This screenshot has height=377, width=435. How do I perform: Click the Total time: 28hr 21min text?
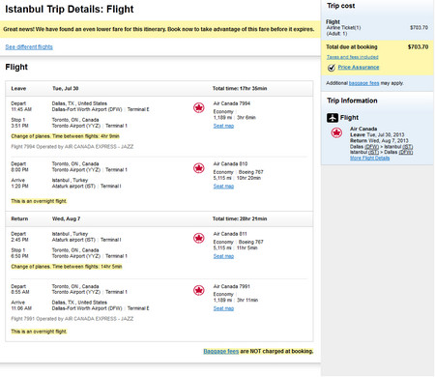tap(240, 218)
